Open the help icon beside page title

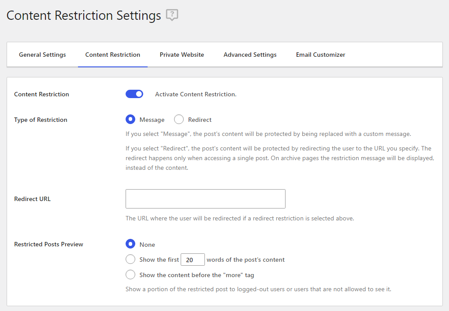[x=172, y=15]
